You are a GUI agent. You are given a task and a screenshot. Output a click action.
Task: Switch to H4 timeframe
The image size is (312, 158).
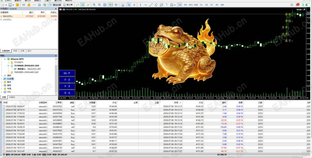pyautogui.click(x=206, y=5)
